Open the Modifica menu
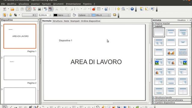 pyautogui.click(x=12, y=4)
